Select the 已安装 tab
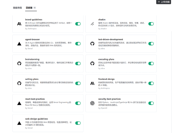Viewport: 172px width, 133px height. 29,8
